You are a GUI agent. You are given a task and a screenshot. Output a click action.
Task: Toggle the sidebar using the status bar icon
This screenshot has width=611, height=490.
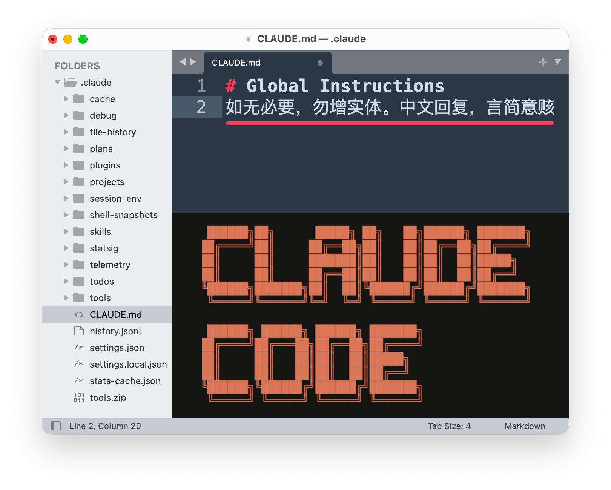tap(56, 426)
